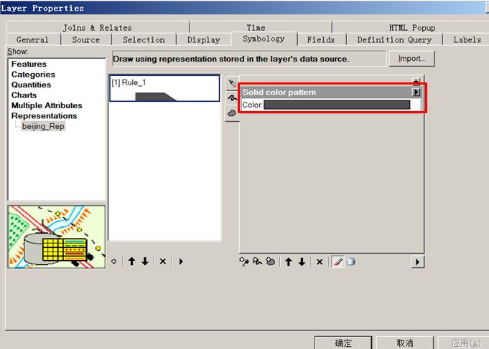Choose Multiple Attributes in the Show list
This screenshot has width=489, height=349.
click(47, 105)
